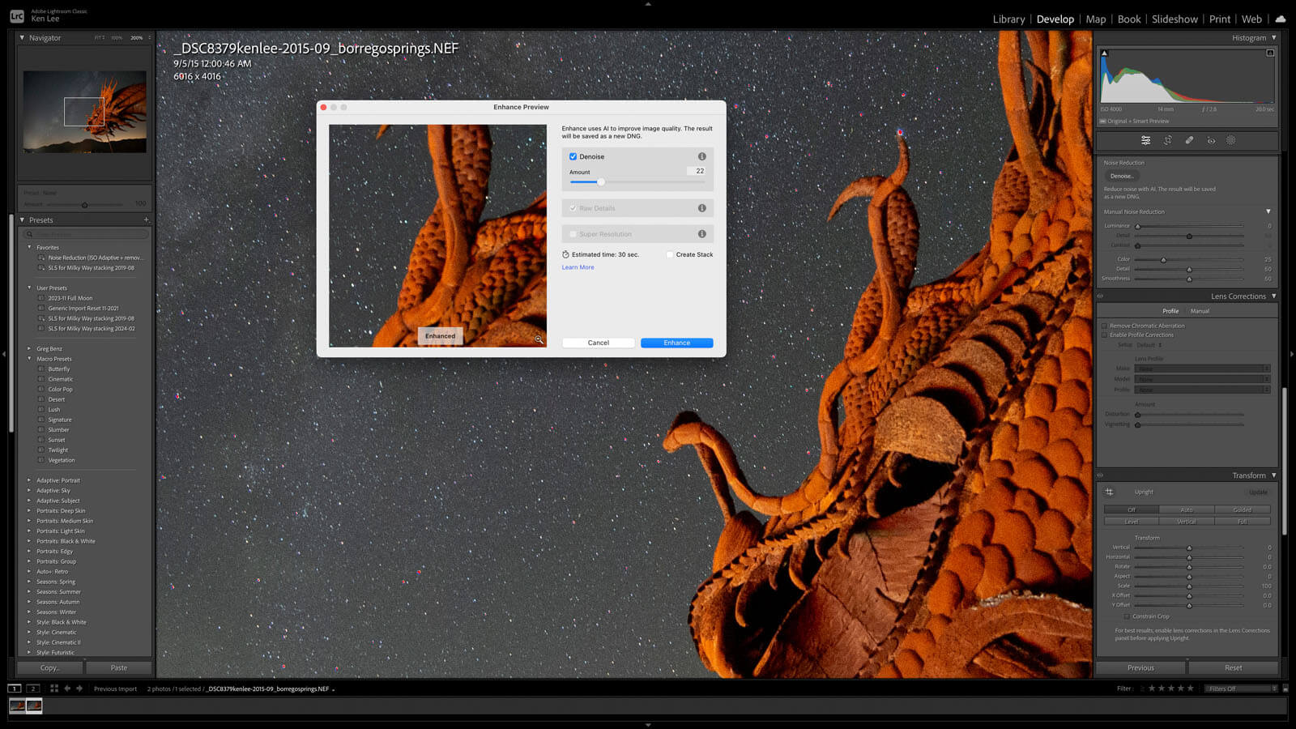Open grid view from the filmstrip bar
This screenshot has height=729, width=1296.
[54, 688]
